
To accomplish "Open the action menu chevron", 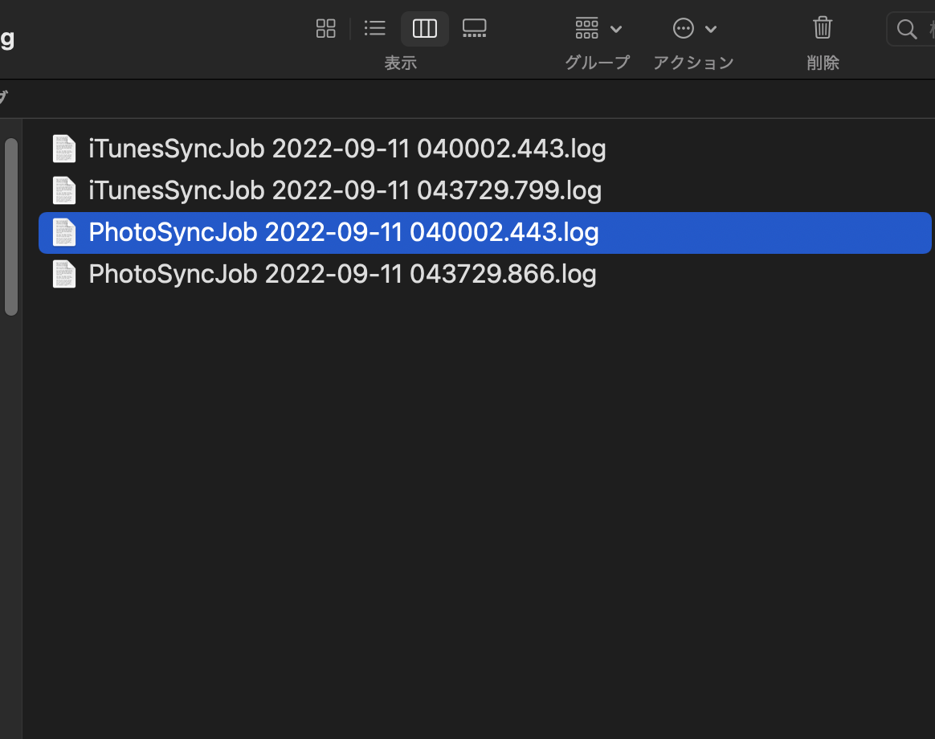I will [711, 30].
